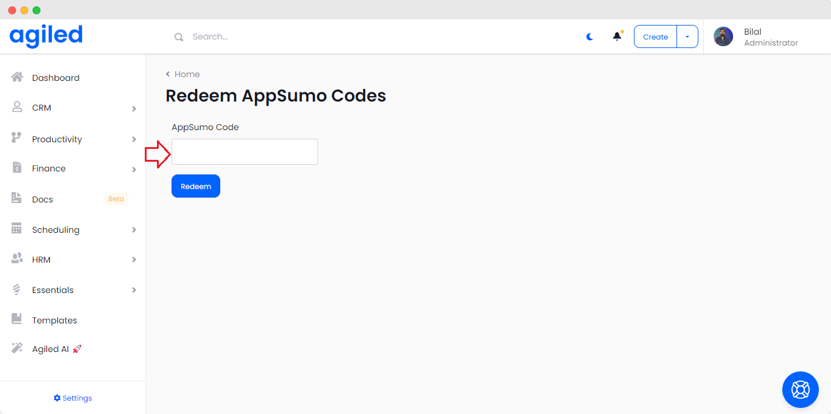Expand the Productivity submenu arrow

[x=134, y=139]
